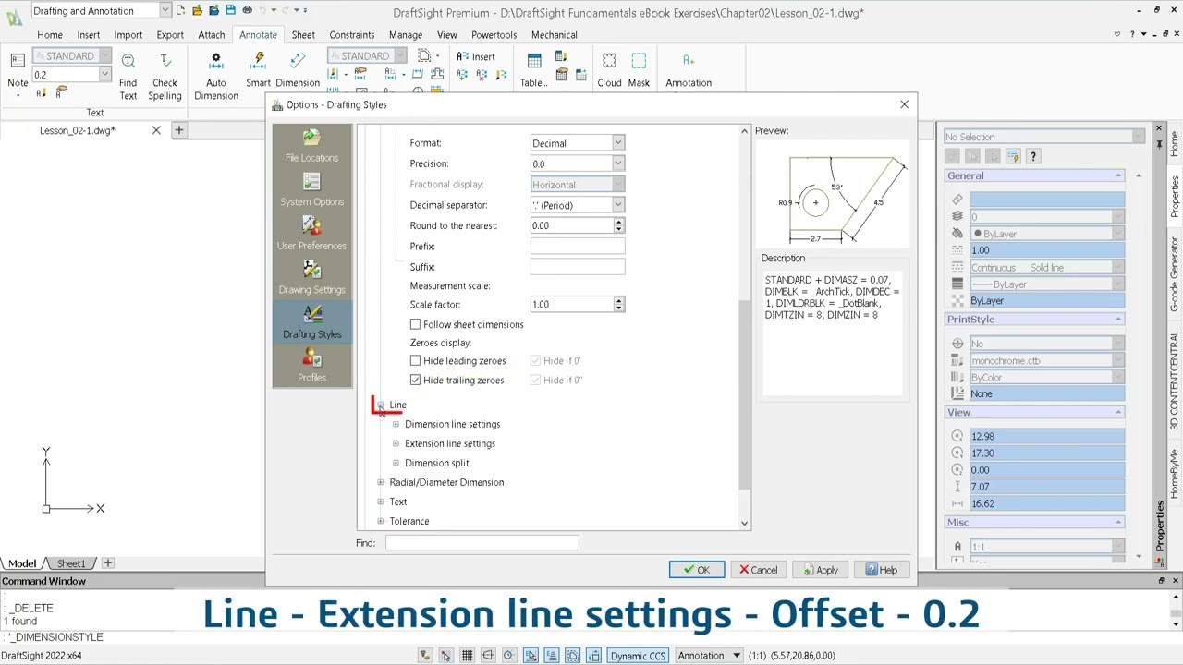The width and height of the screenshot is (1183, 665).
Task: Collapse the General section in Properties
Action: point(1118,175)
